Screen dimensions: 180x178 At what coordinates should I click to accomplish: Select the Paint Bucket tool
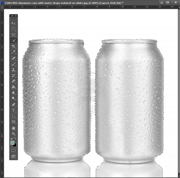point(14,87)
